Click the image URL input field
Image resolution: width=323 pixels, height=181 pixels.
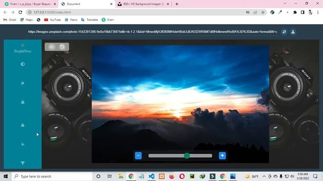pyautogui.click(x=152, y=32)
